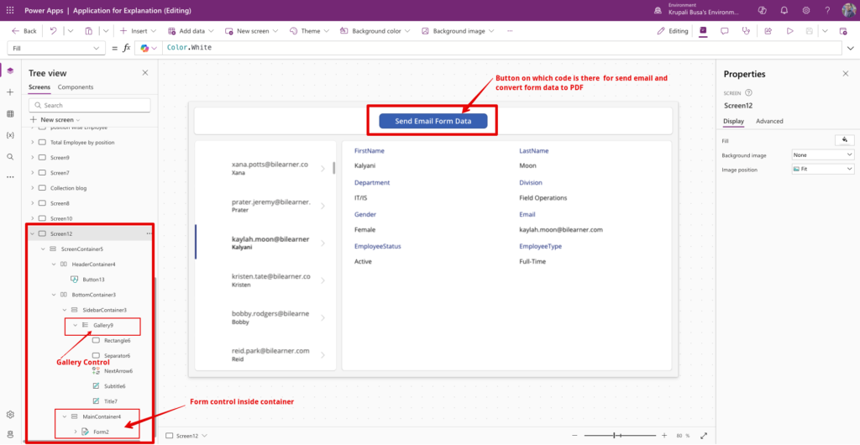This screenshot has width=860, height=445.
Task: Select the Display properties tab
Action: 733,121
